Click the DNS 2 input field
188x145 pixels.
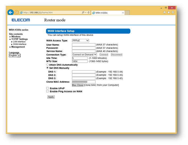[84, 75]
